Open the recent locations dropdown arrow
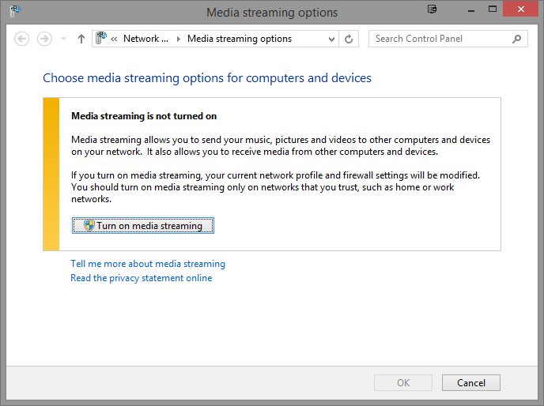The width and height of the screenshot is (544, 406). coord(63,39)
